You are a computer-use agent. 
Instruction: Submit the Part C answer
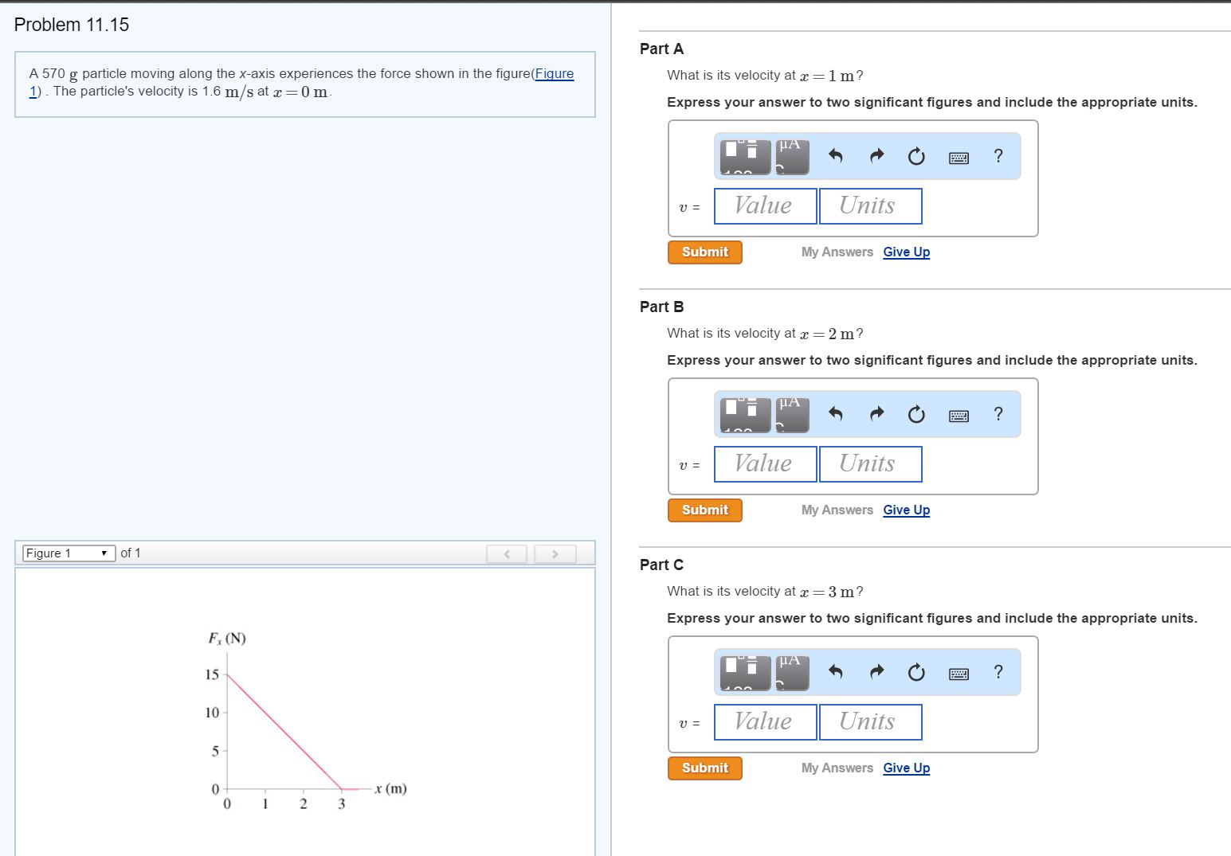(x=704, y=768)
